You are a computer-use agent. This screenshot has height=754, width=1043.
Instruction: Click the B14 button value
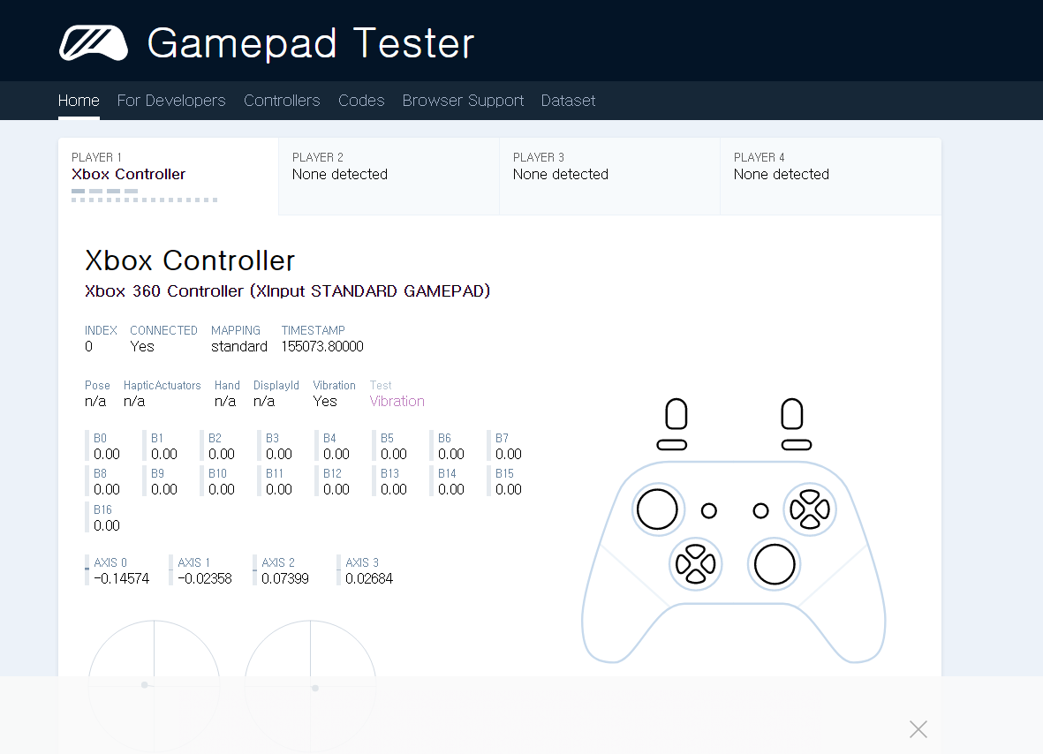(x=451, y=489)
